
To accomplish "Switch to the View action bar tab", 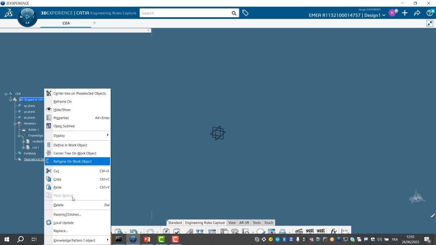I will pyautogui.click(x=232, y=222).
